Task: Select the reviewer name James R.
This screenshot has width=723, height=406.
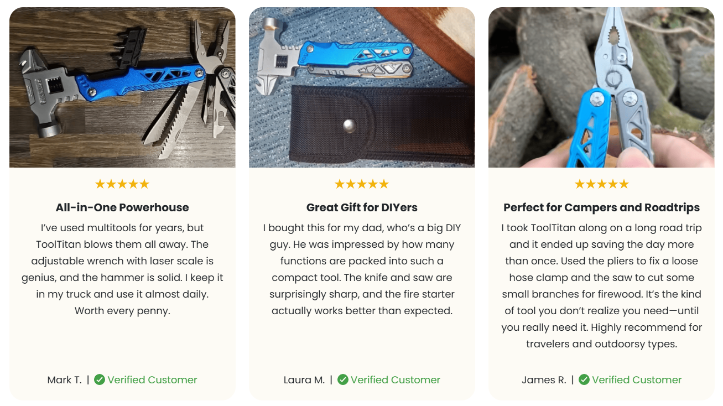Action: 544,380
